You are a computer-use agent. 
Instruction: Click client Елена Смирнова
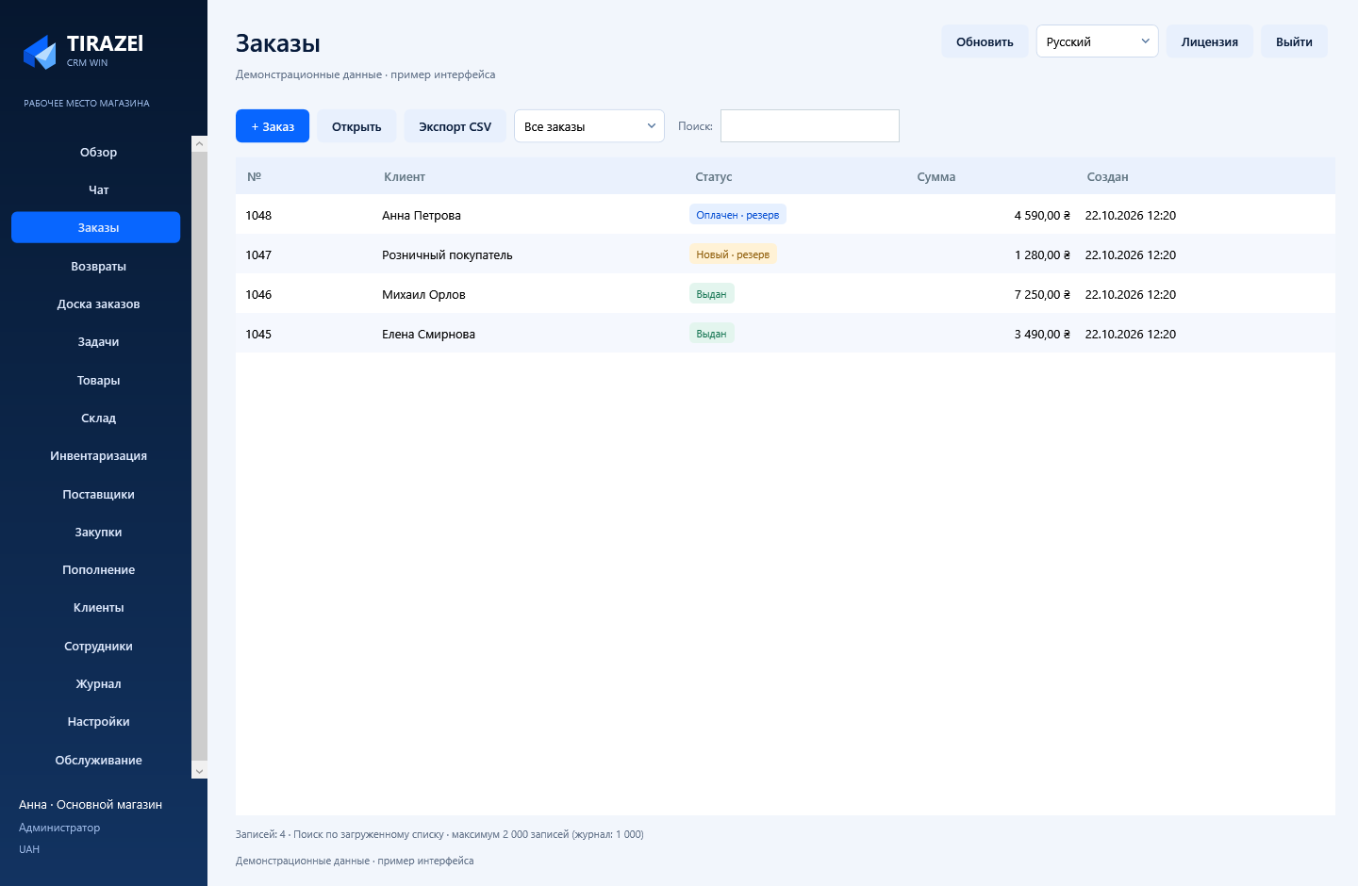click(428, 334)
